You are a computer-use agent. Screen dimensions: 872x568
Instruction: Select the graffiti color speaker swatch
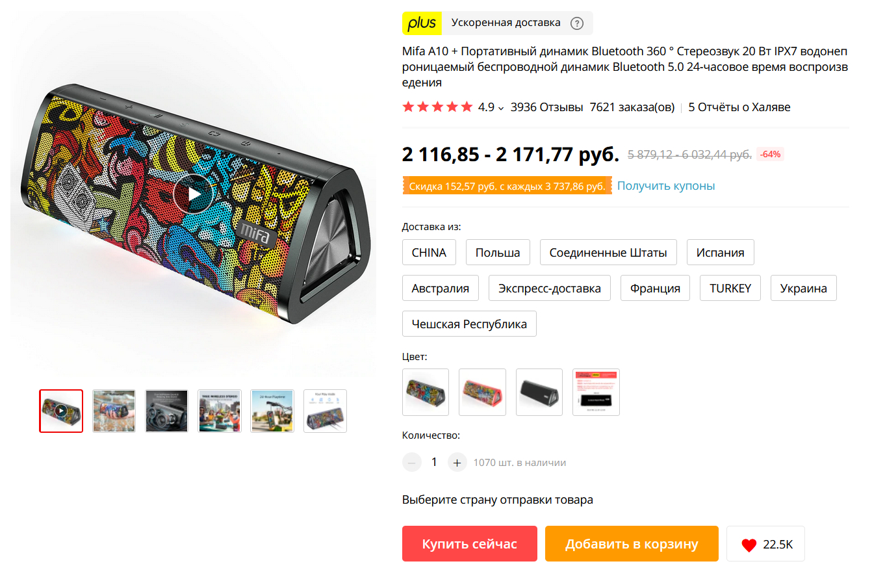(x=426, y=392)
